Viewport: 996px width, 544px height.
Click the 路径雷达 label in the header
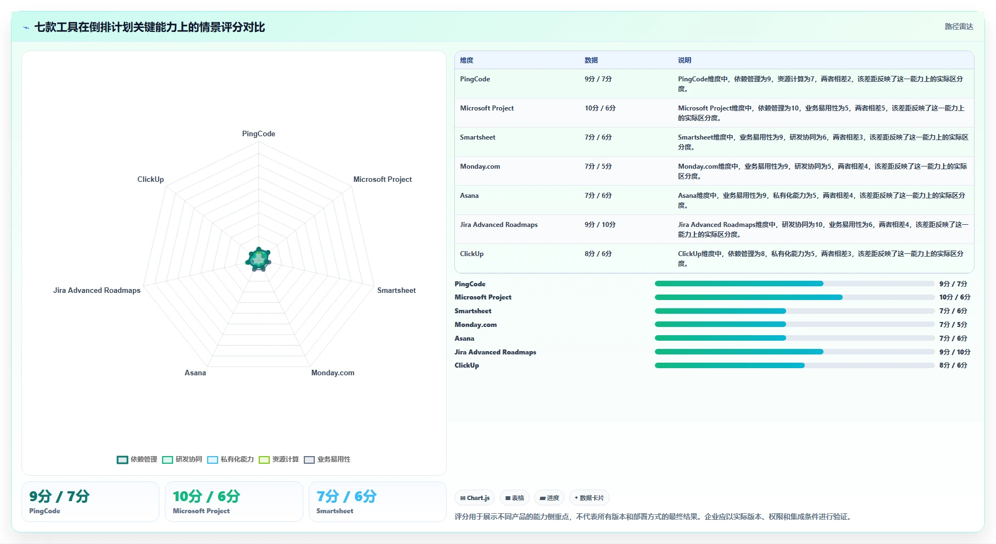pyautogui.click(x=959, y=26)
